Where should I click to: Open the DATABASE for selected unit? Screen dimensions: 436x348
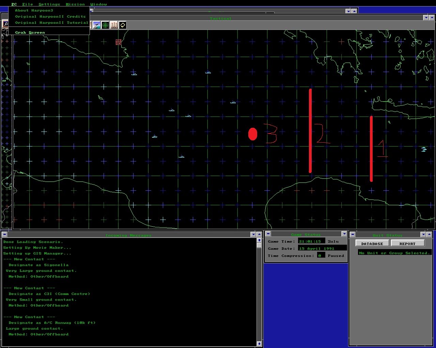point(372,243)
